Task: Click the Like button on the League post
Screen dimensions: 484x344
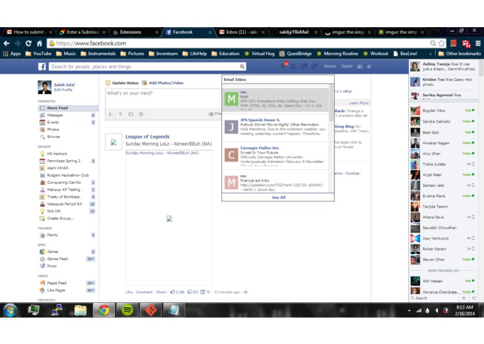Action: point(129,292)
